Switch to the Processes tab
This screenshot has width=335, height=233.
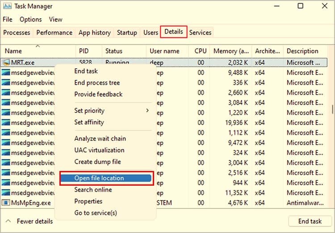tap(17, 33)
